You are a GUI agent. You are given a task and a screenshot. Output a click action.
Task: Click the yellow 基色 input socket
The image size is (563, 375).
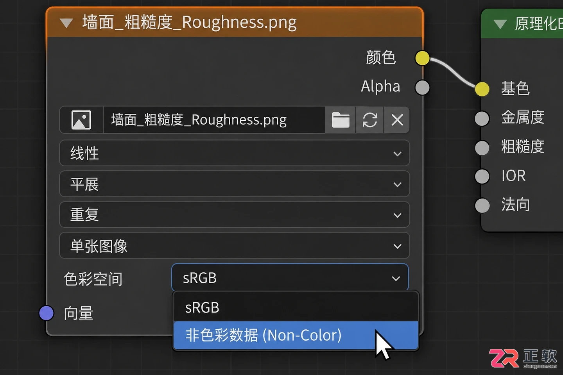482,89
